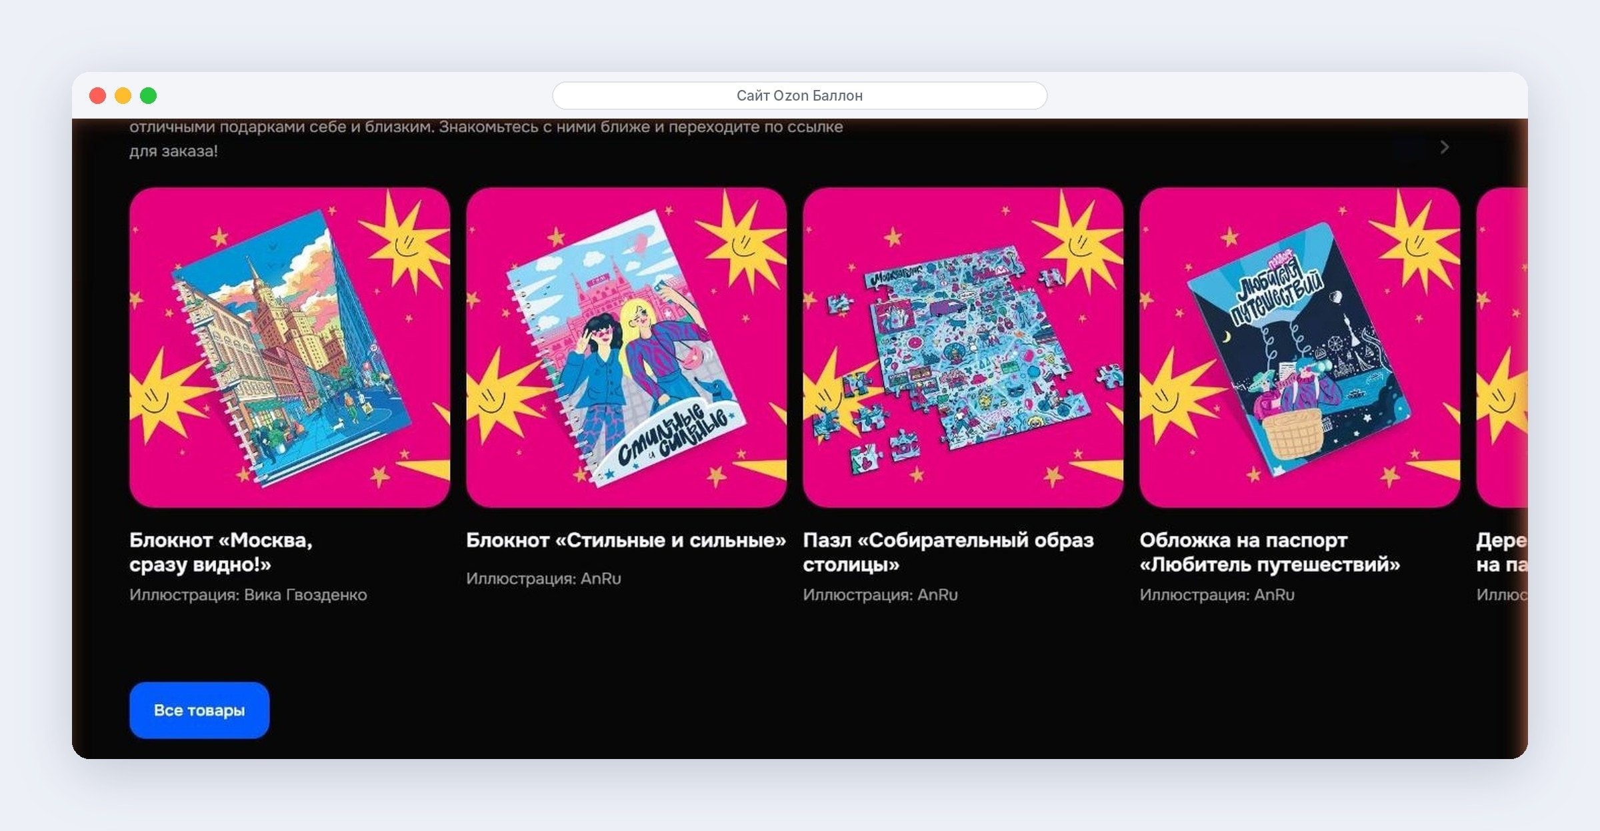Click the title Блокнот «Москва, сразу видно!»
Screen dimensions: 1600x831
(x=221, y=552)
